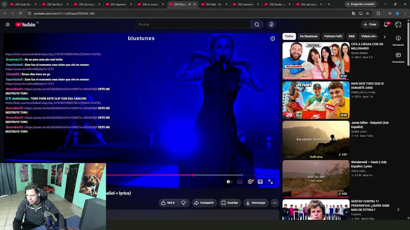Click the Wonderwall — Oasis video title
410x230 pixels.
click(369, 164)
